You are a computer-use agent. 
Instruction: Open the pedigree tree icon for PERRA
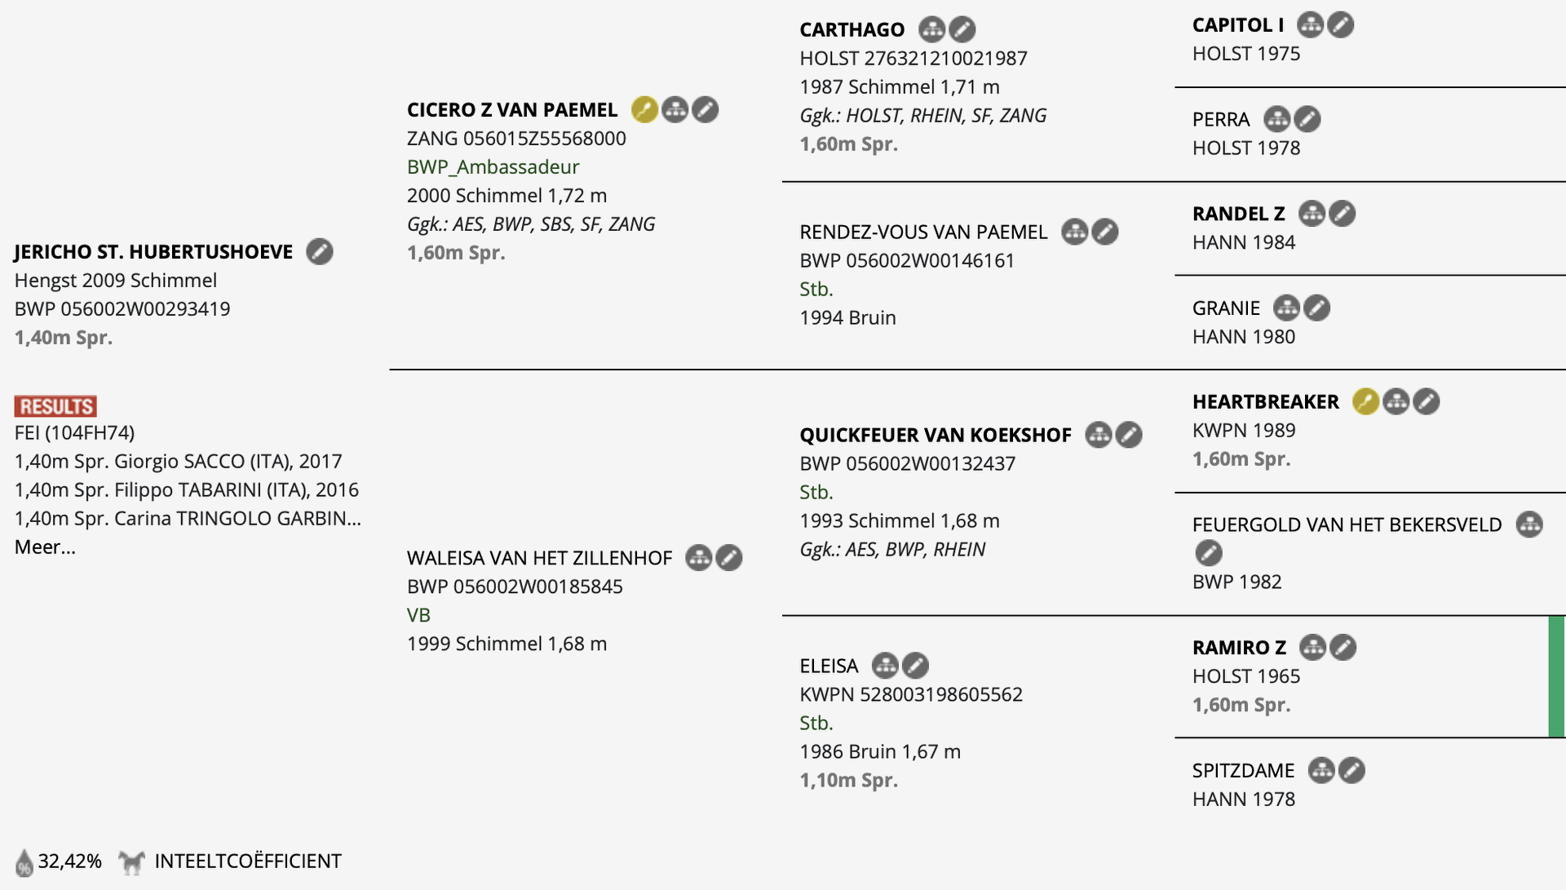coord(1276,119)
